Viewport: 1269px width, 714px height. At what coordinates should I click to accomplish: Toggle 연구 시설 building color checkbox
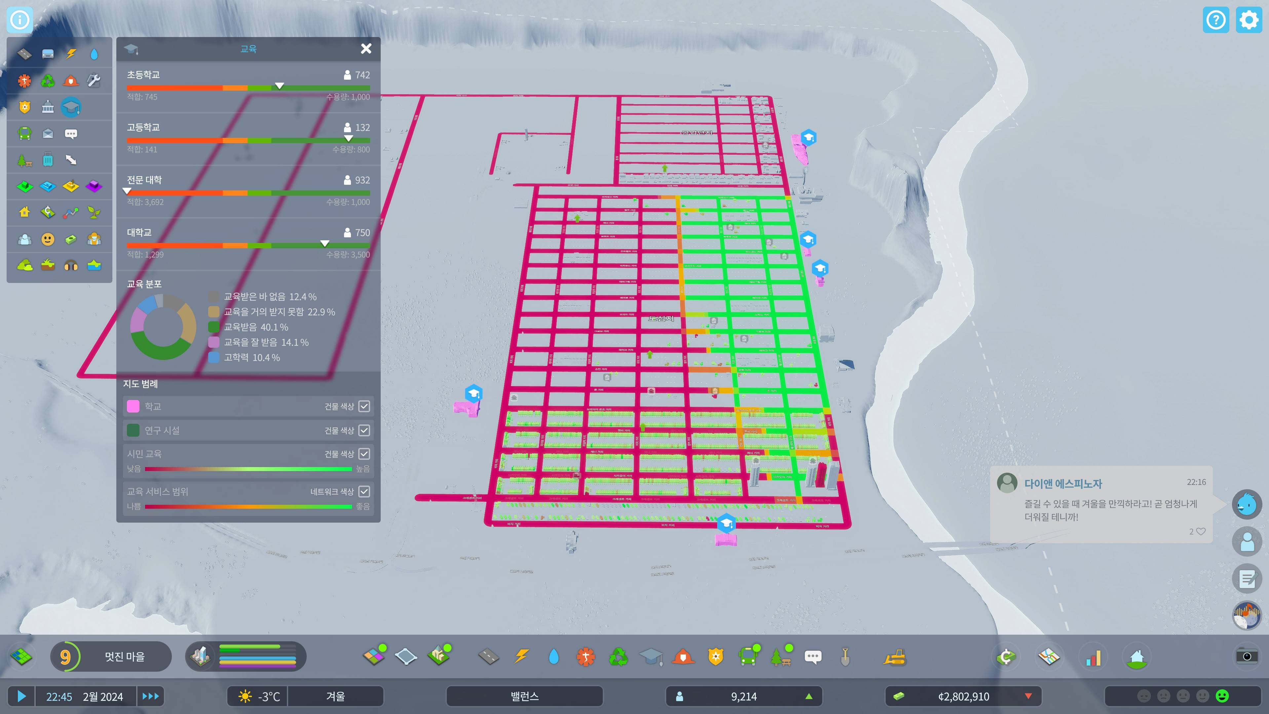[364, 430]
